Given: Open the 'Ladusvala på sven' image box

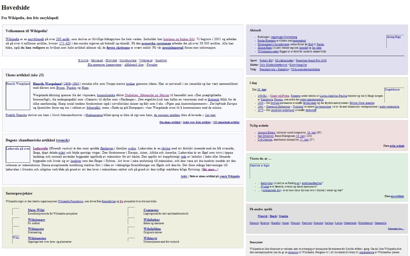Looking at the screenshot, I should (18, 154).
